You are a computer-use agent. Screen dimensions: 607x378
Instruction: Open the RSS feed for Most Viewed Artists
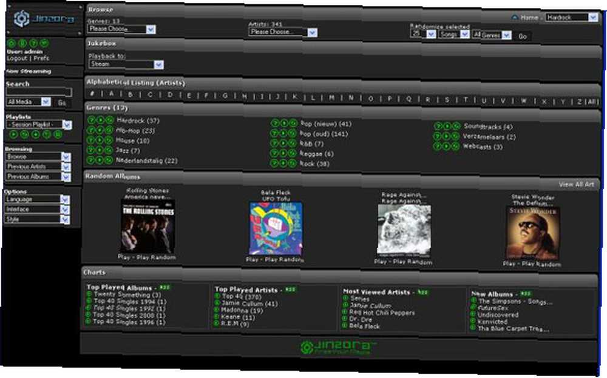(422, 292)
